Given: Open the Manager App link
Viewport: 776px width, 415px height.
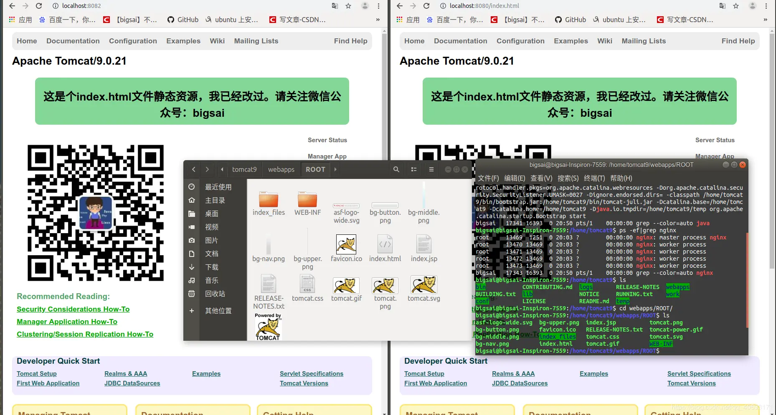Looking at the screenshot, I should [327, 156].
